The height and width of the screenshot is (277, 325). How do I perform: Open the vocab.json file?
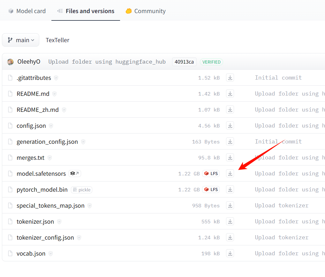(31, 254)
